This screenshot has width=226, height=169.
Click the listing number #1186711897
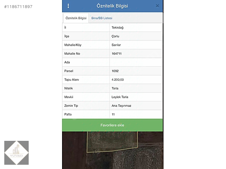(x=18, y=6)
